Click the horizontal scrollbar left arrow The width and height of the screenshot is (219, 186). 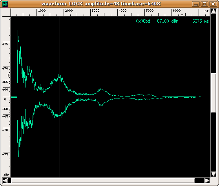(5, 181)
